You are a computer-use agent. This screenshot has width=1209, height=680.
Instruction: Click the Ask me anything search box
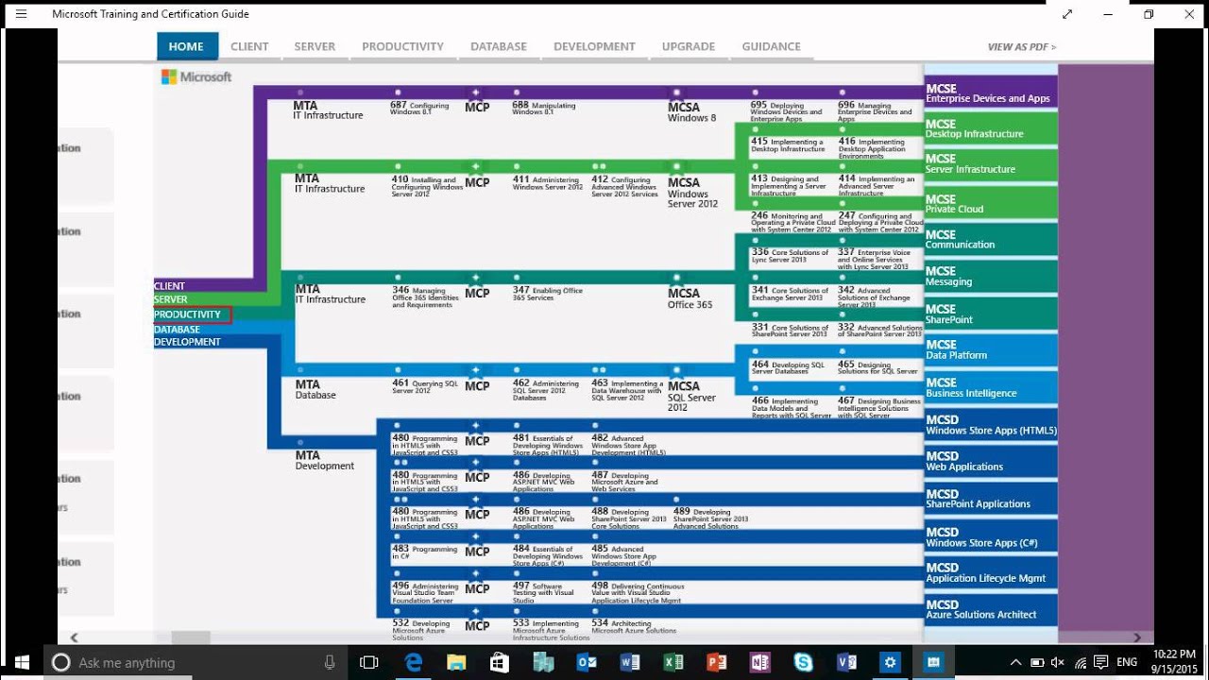196,662
